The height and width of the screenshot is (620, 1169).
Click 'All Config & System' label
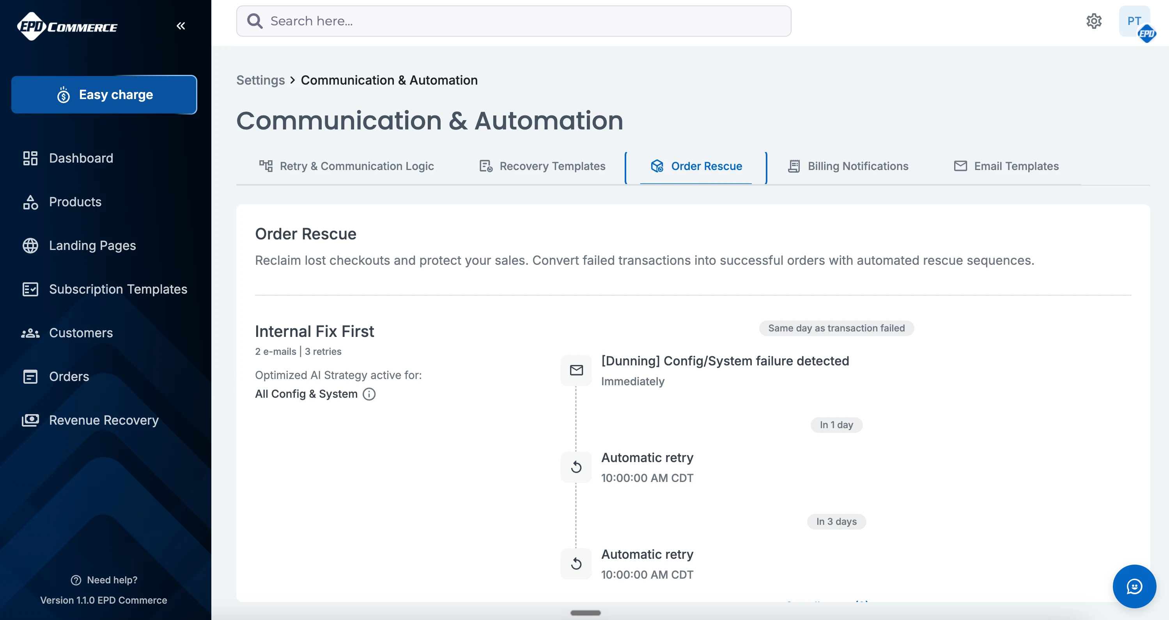coord(306,394)
